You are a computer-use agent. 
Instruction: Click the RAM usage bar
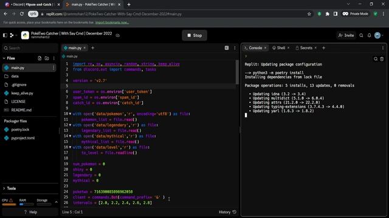coord(27,205)
